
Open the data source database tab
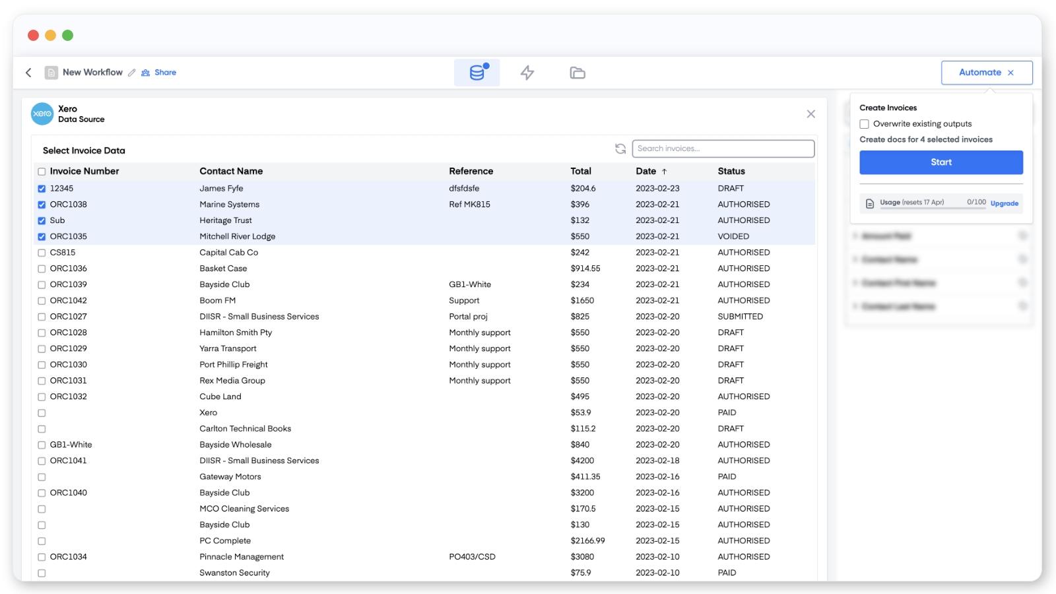click(477, 73)
